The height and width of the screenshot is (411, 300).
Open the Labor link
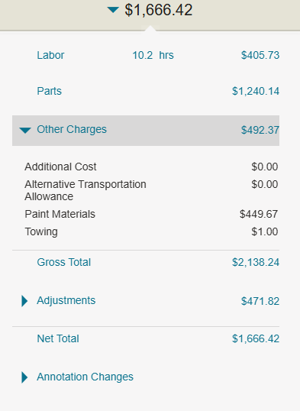pos(50,55)
